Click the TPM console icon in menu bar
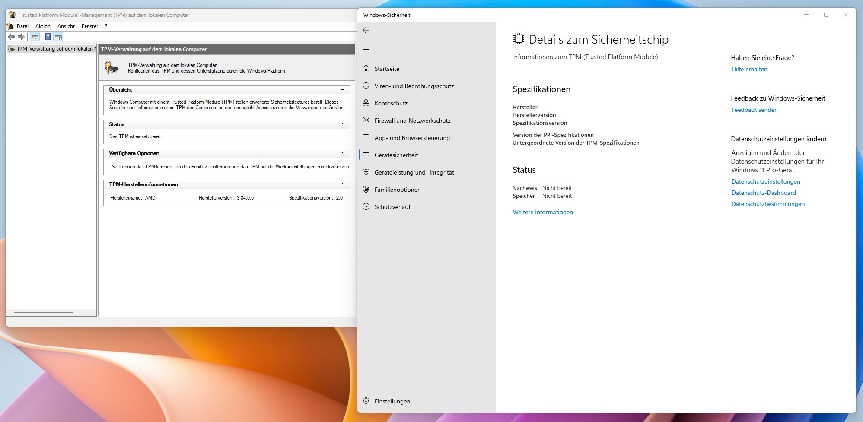Viewport: 863px width, 422px height. point(10,26)
